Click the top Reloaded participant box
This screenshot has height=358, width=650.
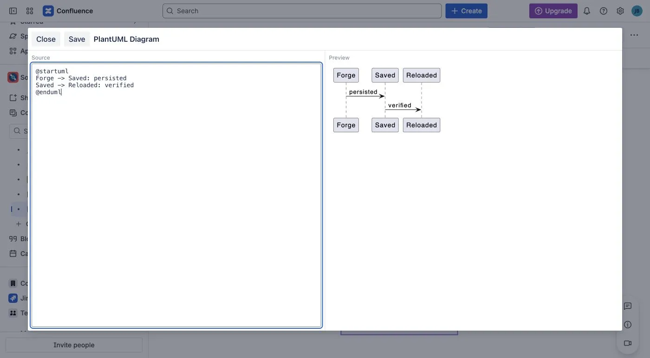422,75
